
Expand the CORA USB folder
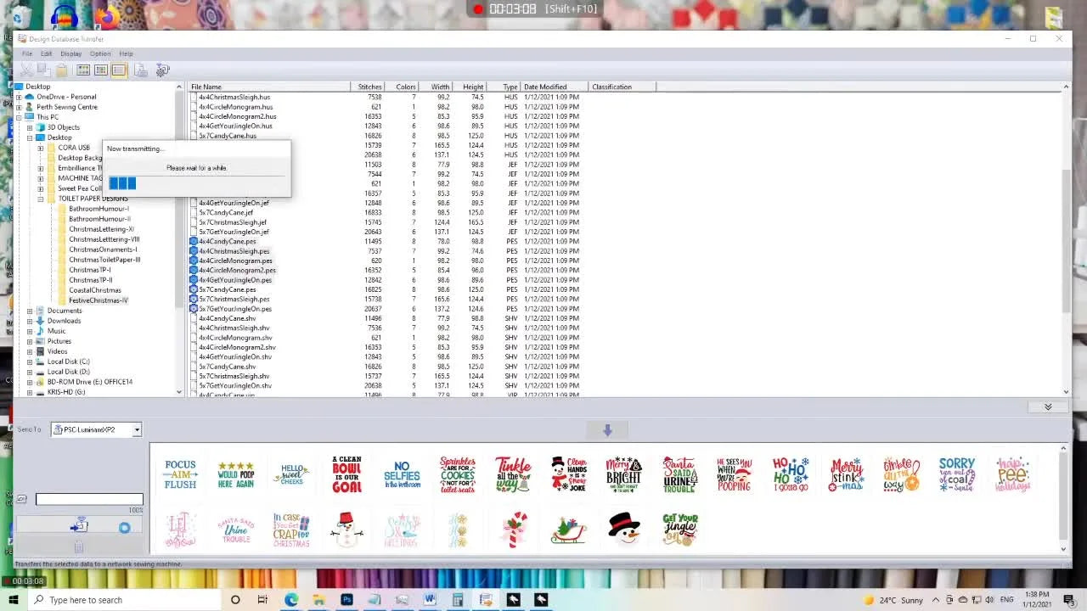tap(40, 148)
